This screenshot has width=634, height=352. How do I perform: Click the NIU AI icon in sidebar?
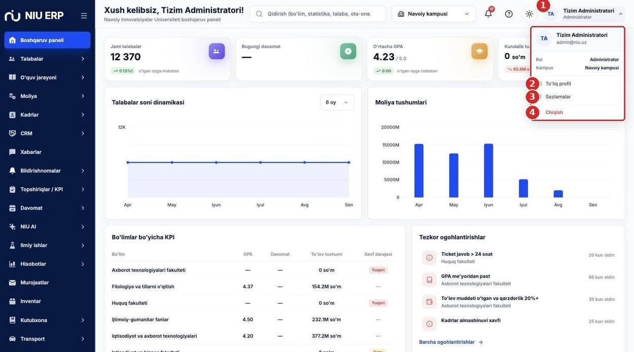[x=12, y=226]
